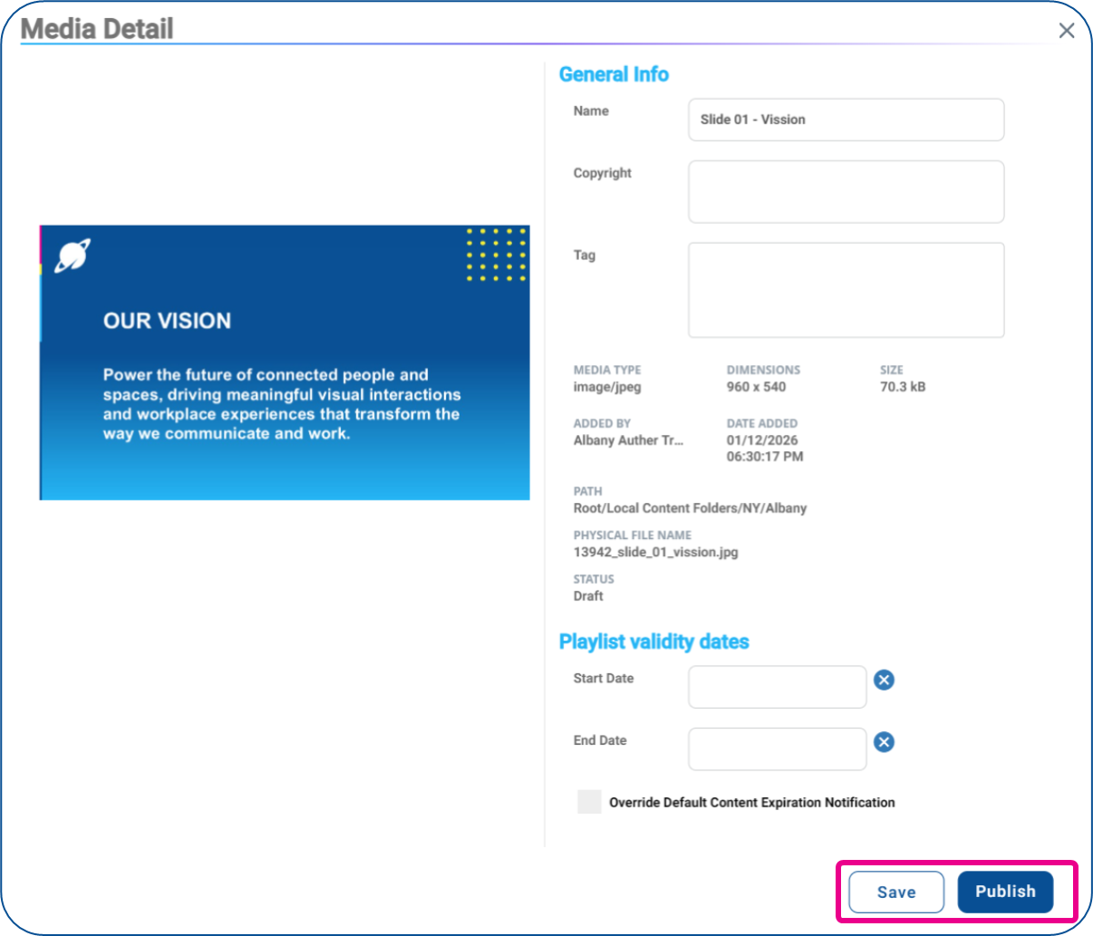Click the added-by value 'Albany Auther Tr...'

tap(628, 440)
